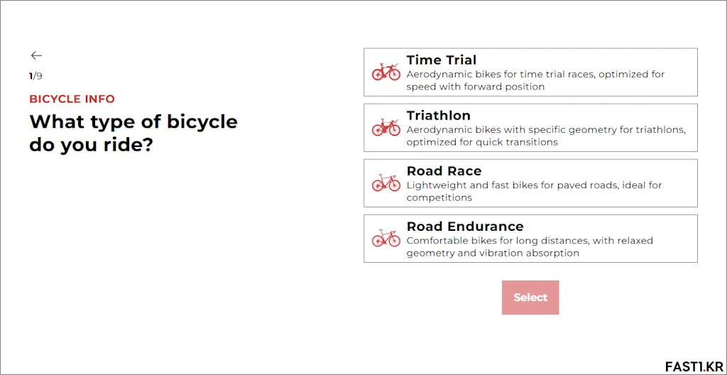Click the Triathlon description about quick transitions
The height and width of the screenshot is (375, 727).
point(546,136)
